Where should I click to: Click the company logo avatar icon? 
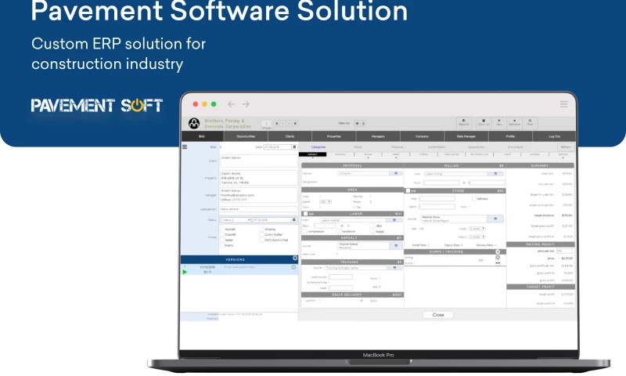pos(194,124)
